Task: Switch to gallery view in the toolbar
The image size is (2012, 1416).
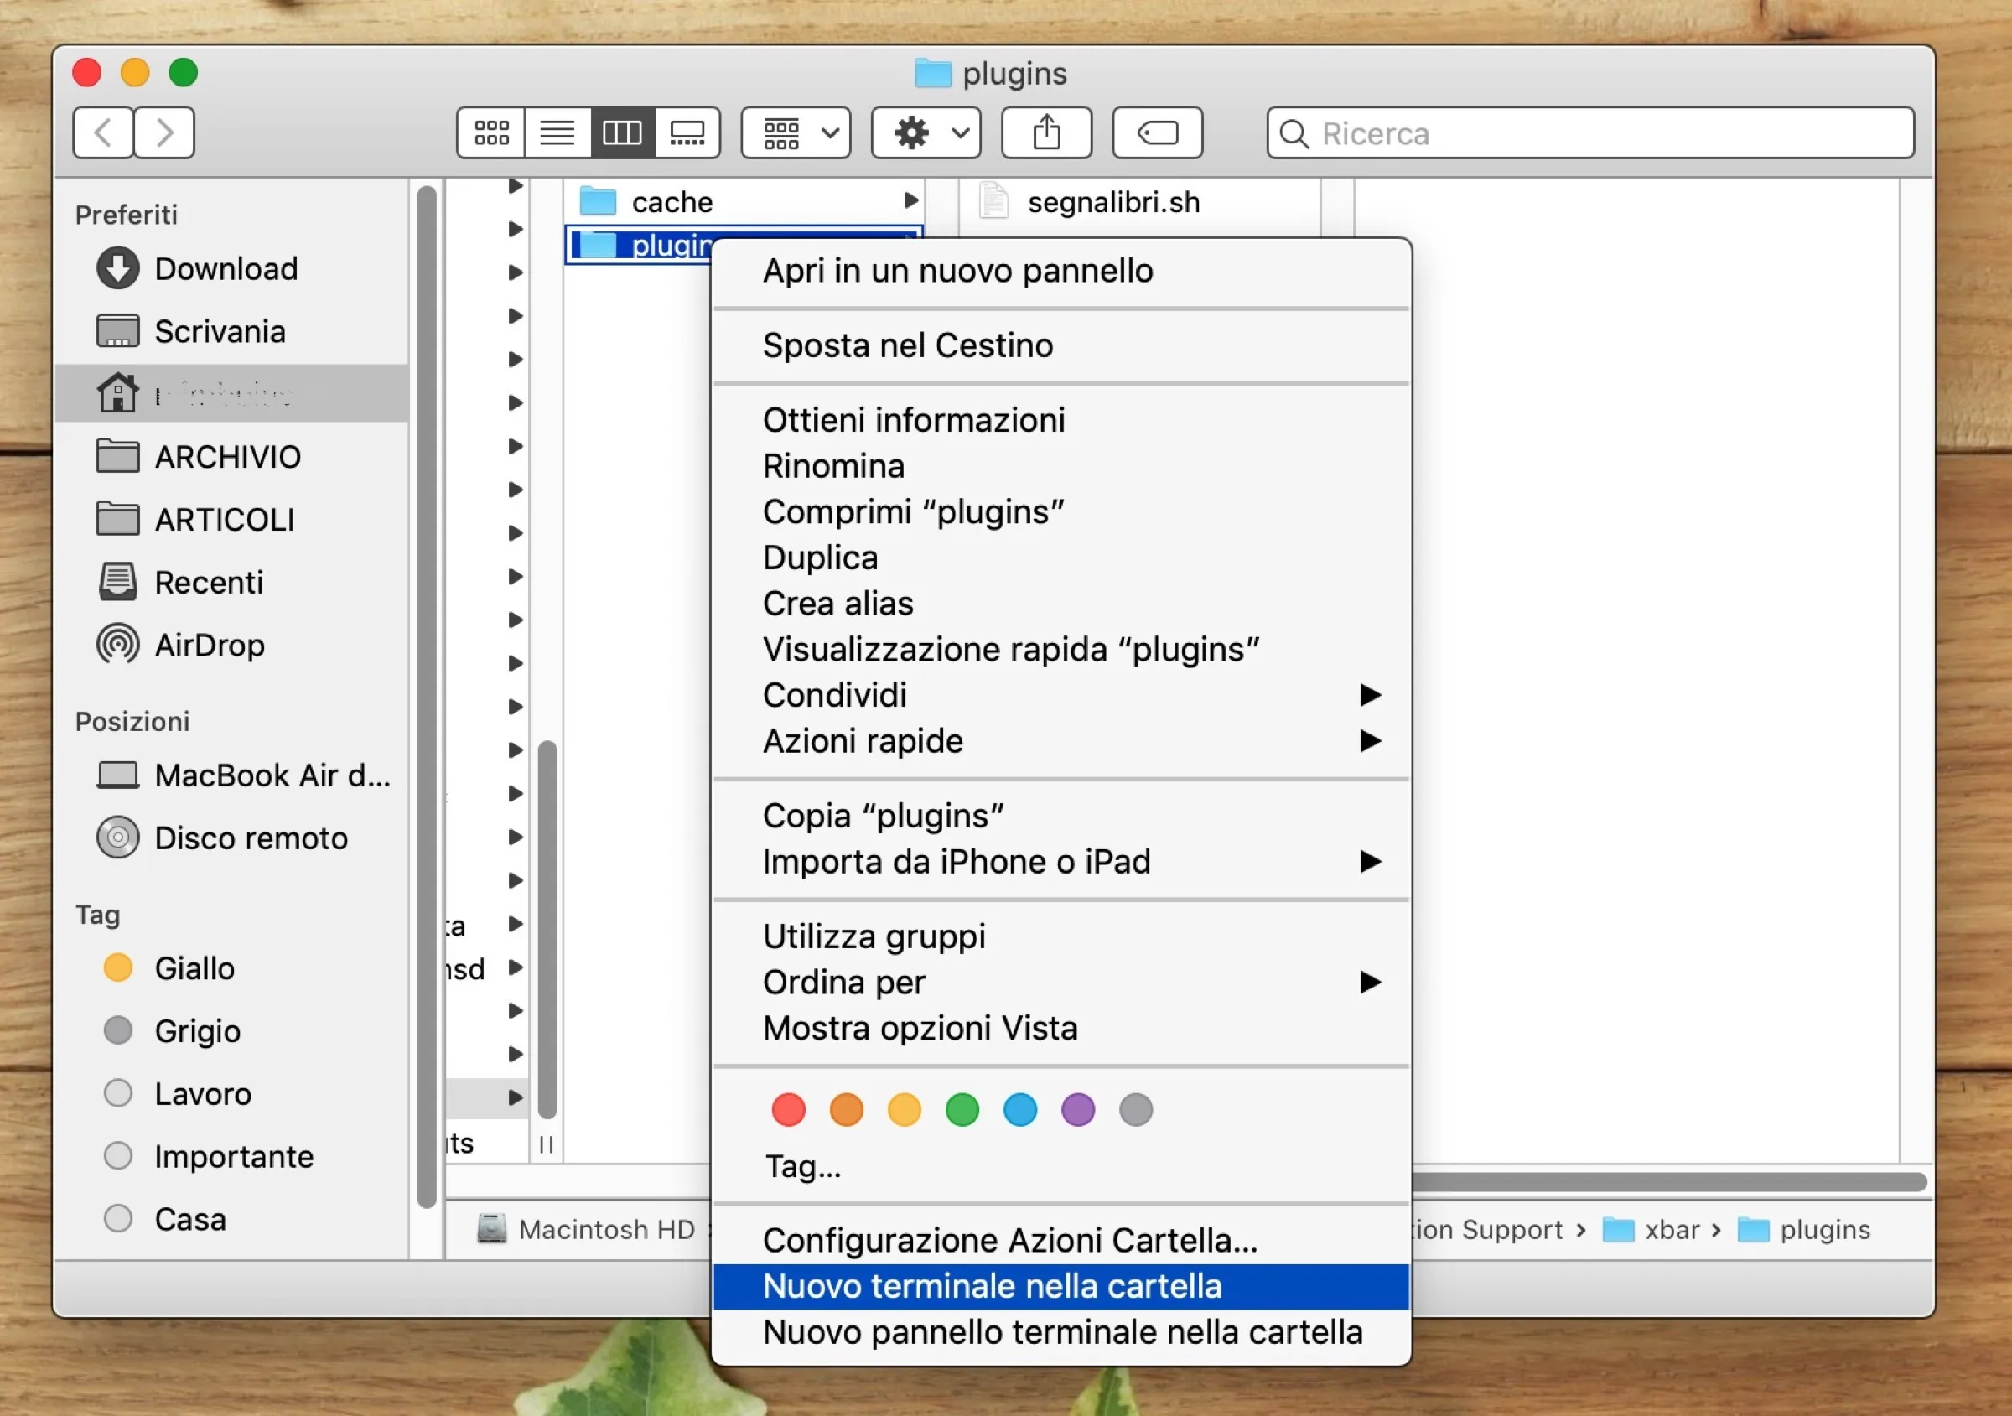Action: click(687, 132)
